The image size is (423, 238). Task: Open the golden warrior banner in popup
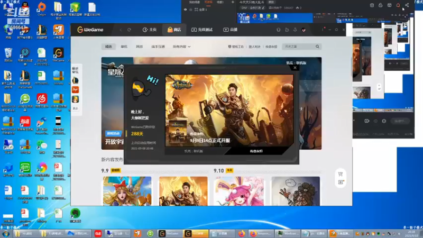229,111
